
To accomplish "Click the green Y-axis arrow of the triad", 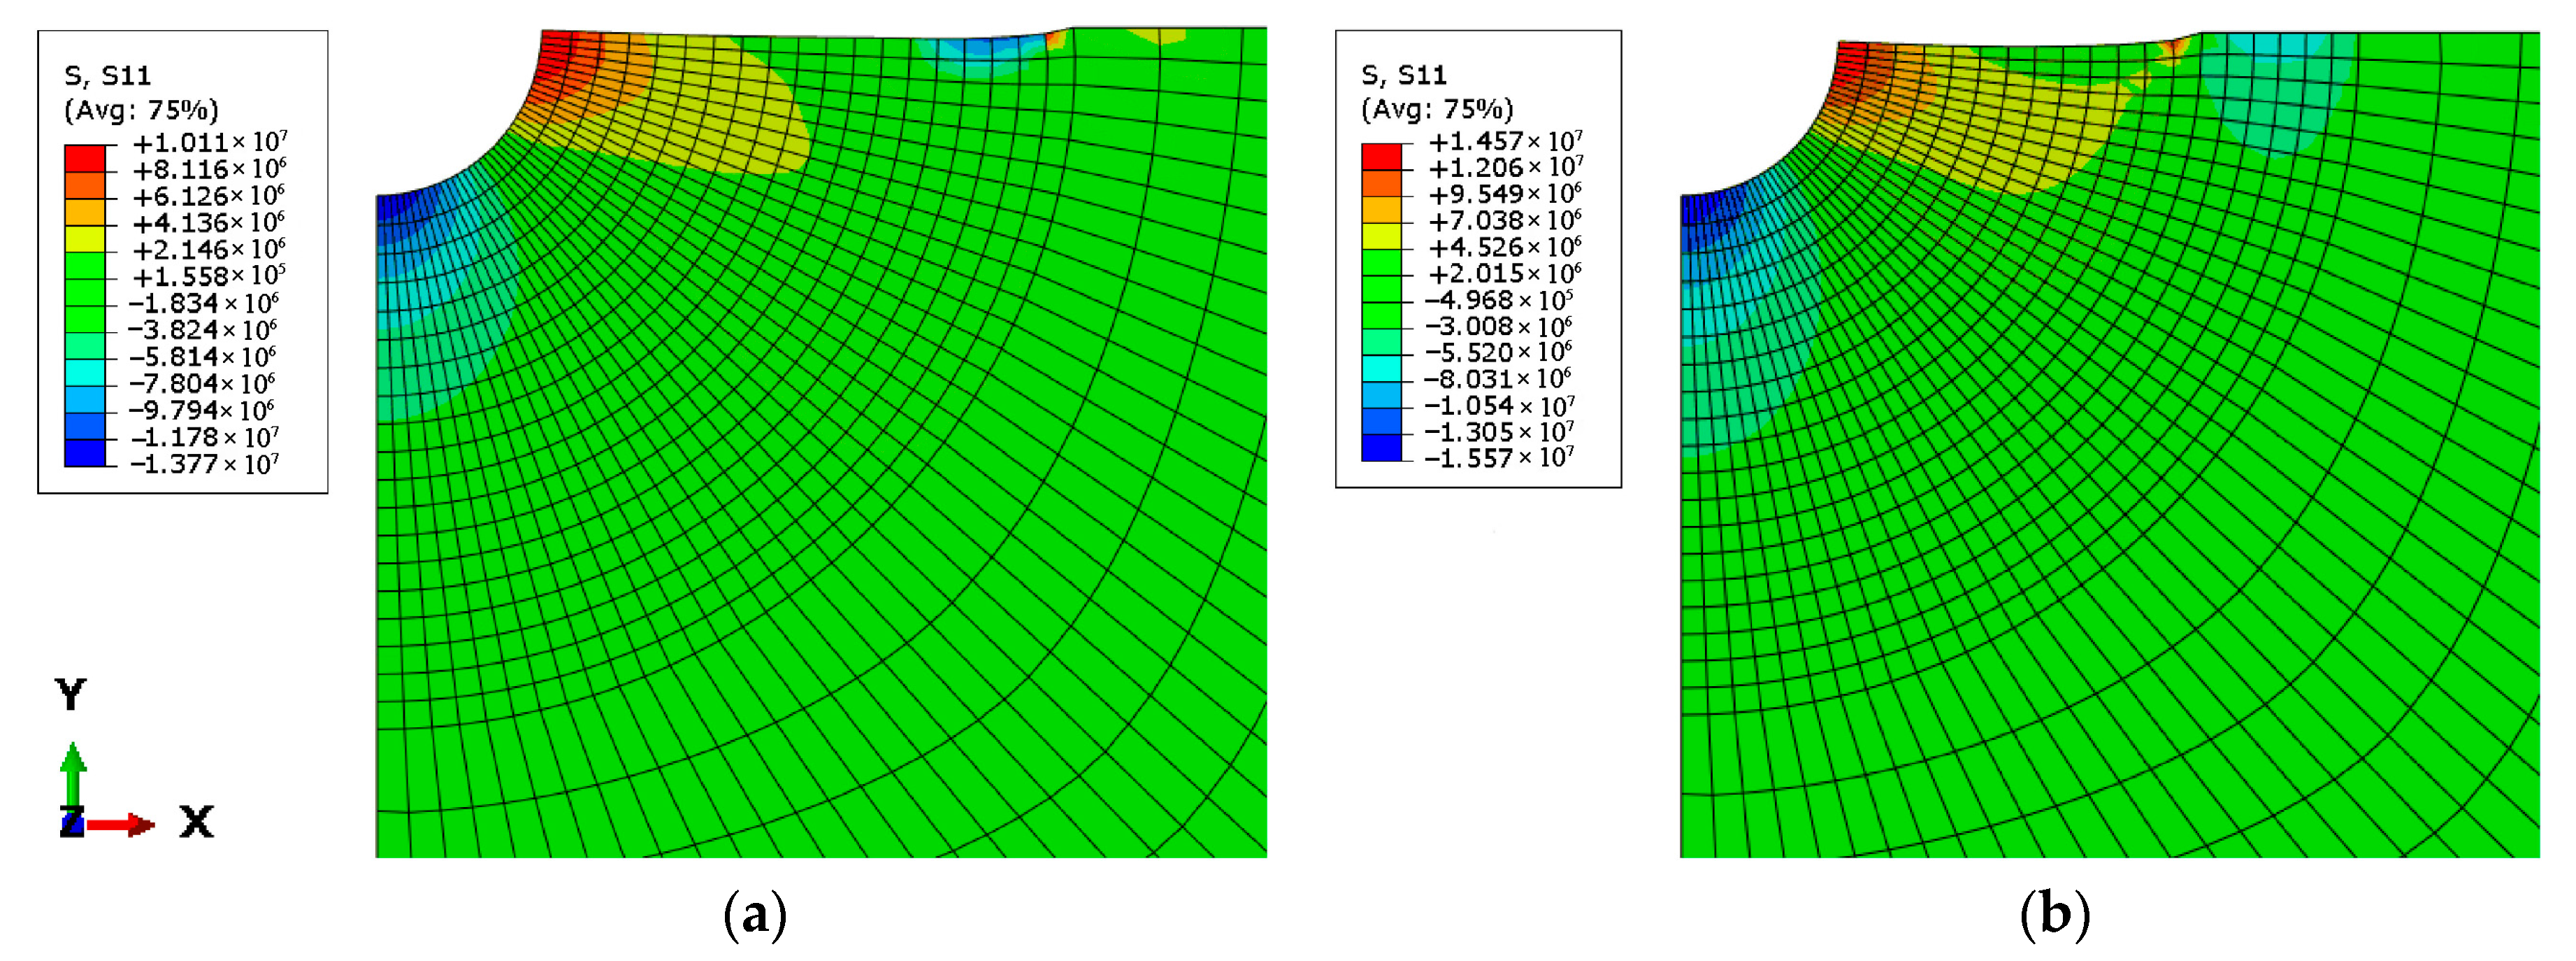I will point(72,774).
